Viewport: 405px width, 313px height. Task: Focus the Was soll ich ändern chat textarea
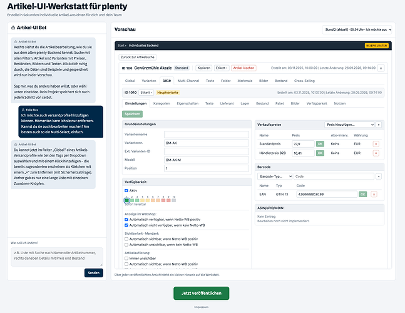coord(57,257)
